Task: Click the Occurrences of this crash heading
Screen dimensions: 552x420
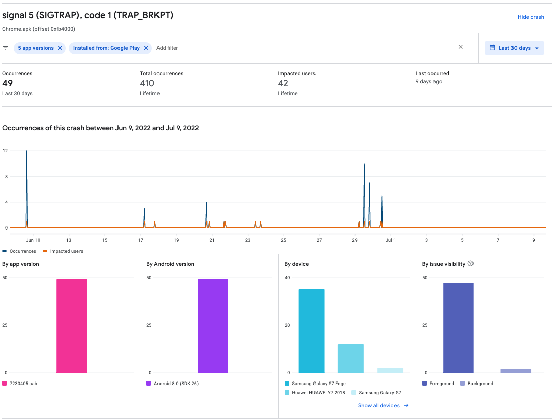Action: click(x=100, y=128)
